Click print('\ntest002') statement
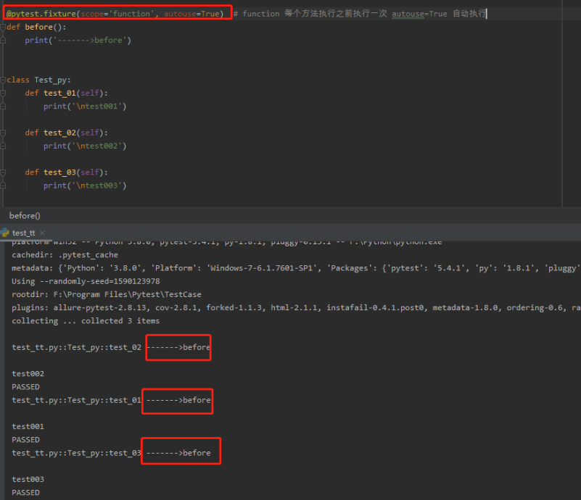This screenshot has height=500, width=581. click(85, 146)
